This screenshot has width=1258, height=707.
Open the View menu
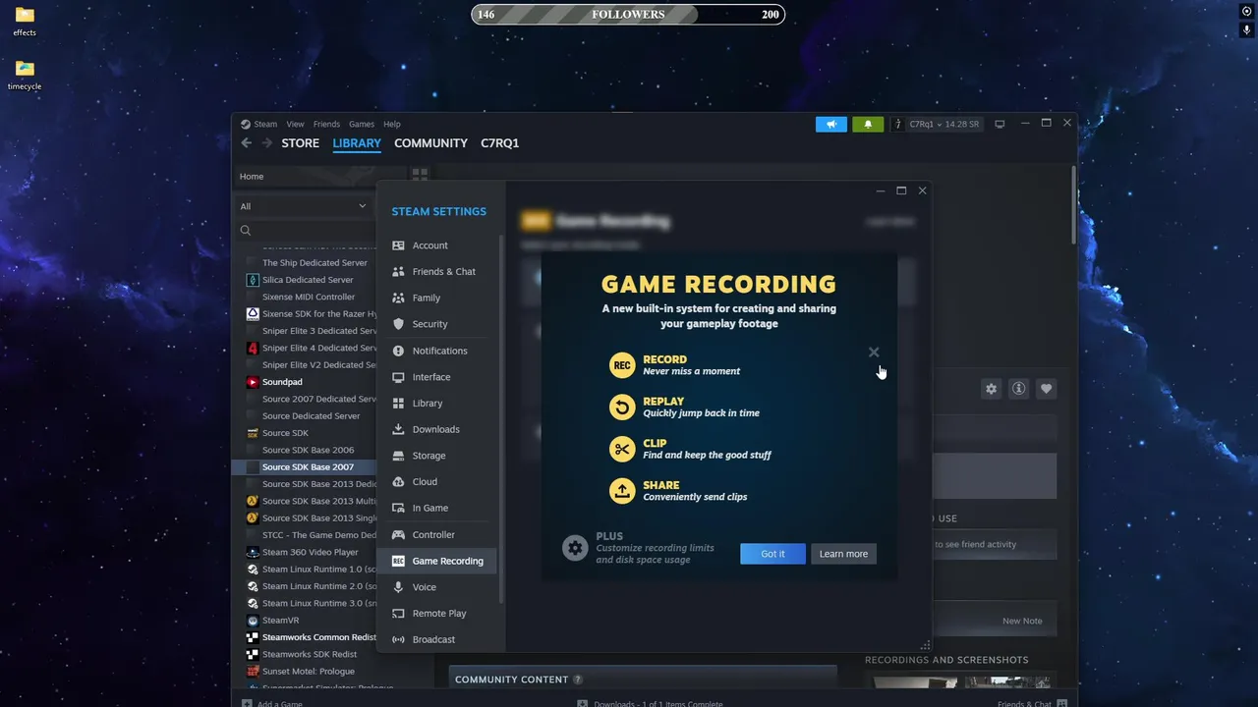295,124
